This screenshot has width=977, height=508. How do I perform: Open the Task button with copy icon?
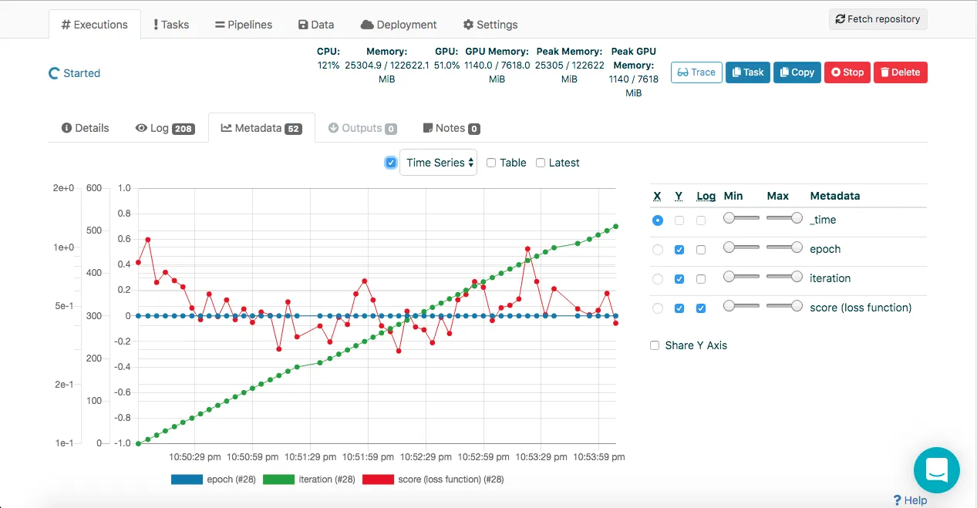[748, 72]
